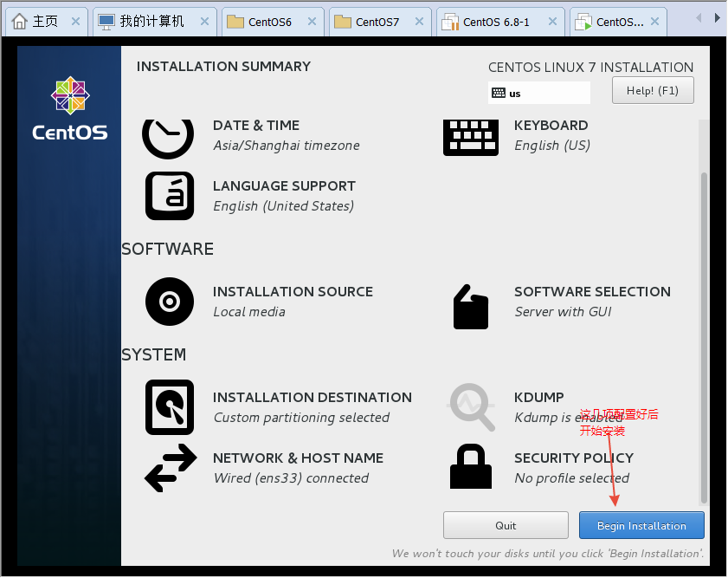The height and width of the screenshot is (578, 728).
Task: Click 'Wired (ens33) connected' text
Action: pos(291,478)
